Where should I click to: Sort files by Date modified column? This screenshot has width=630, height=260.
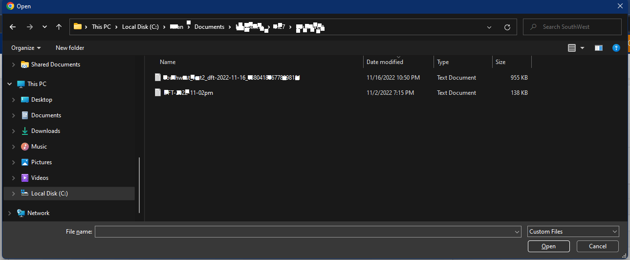pos(385,62)
